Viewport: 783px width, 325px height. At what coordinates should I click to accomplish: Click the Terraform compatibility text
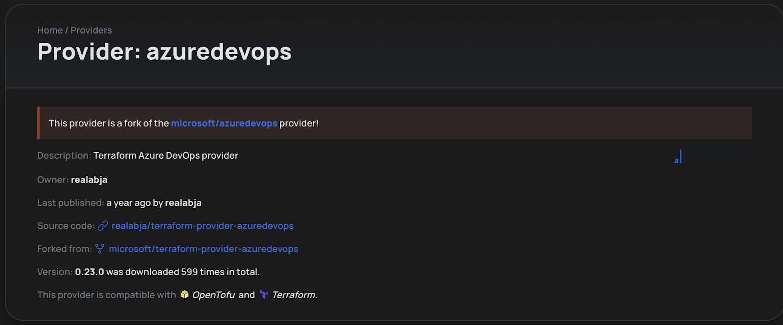[x=295, y=295]
